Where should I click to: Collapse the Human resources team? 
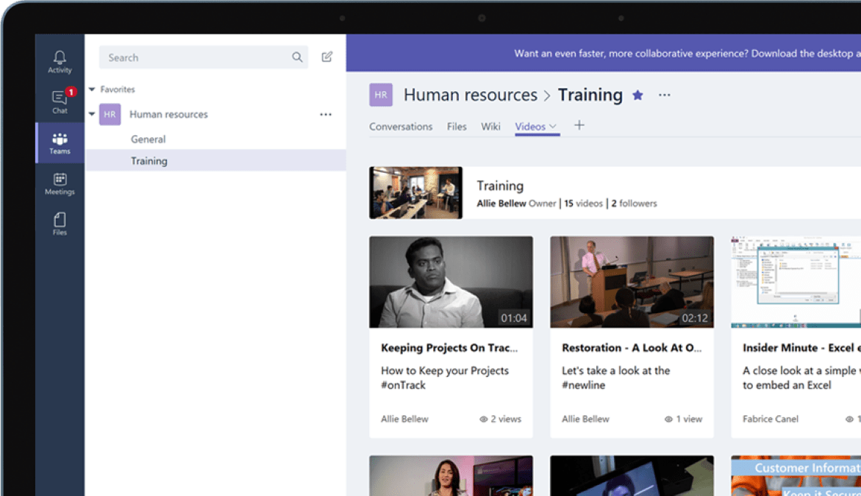click(x=92, y=114)
